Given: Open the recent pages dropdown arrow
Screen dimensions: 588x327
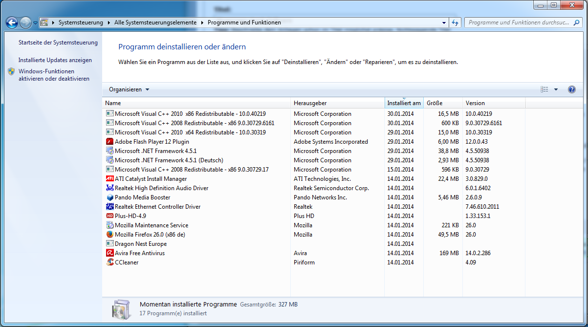Looking at the screenshot, I should (x=35, y=23).
